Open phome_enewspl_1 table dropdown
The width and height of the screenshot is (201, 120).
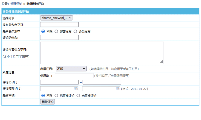pos(57,18)
